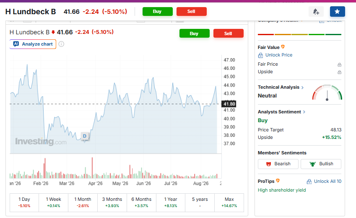The image size is (356, 218).
Task: Click the Fair Value pro badge icon
Action: 283,47
